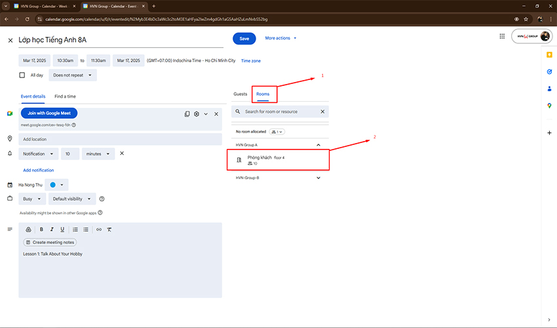This screenshot has height=328, width=557.
Task: Select the Phòng khách floor 4 room
Action: coord(278,160)
